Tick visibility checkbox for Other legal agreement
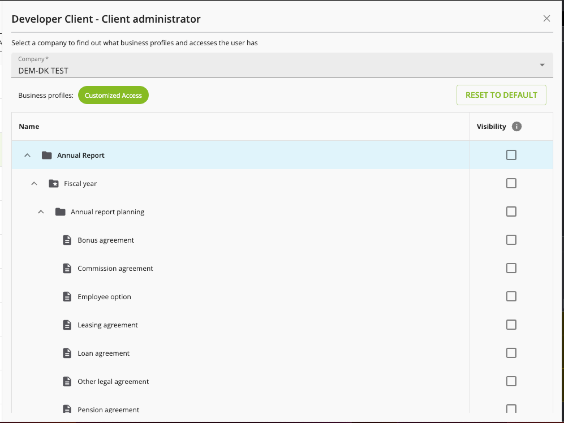This screenshot has height=423, width=564. 511,381
